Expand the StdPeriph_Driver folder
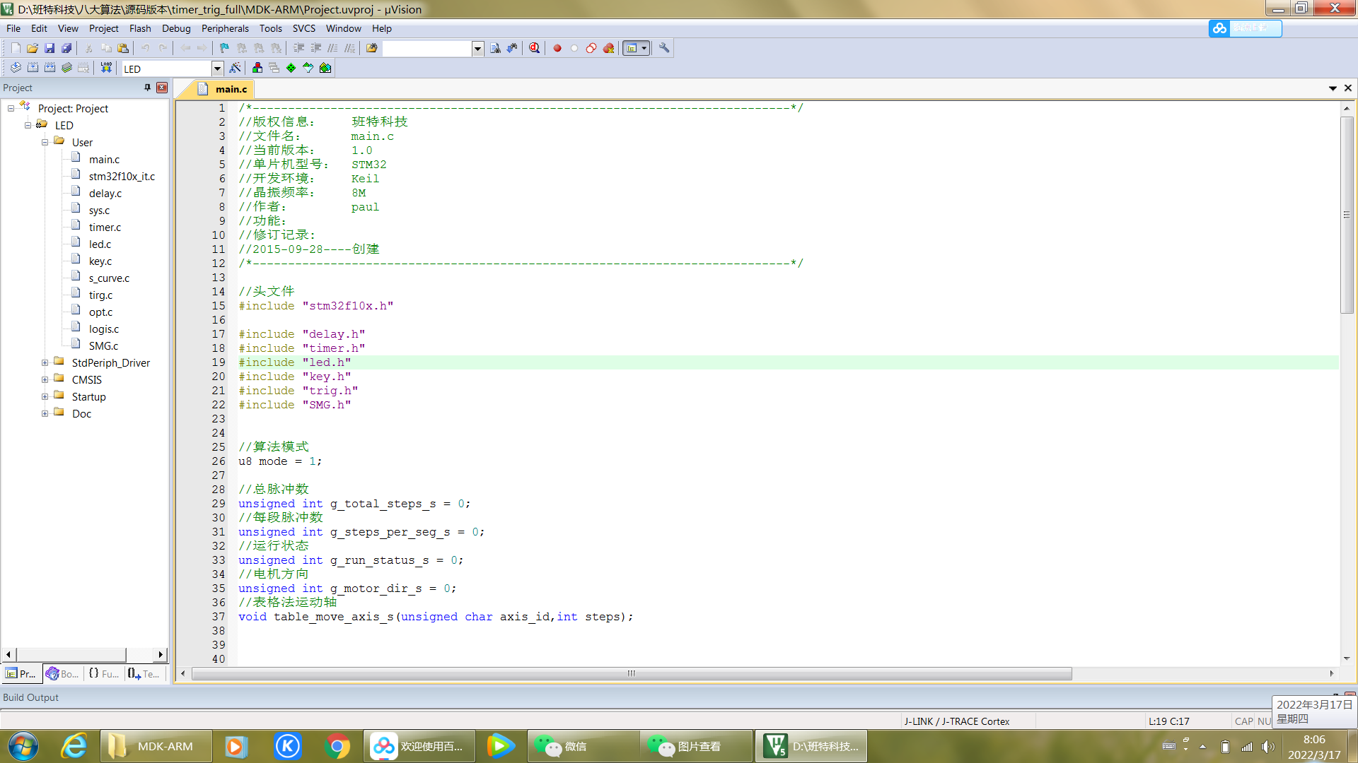This screenshot has width=1358, height=763. (x=45, y=363)
